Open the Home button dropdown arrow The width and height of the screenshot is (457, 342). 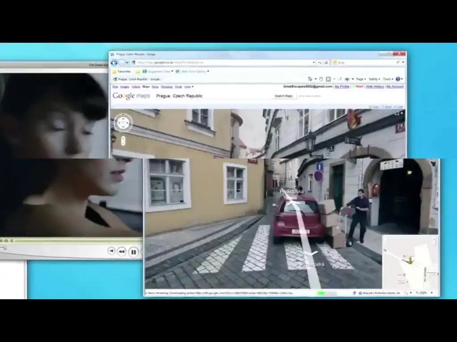(316, 79)
